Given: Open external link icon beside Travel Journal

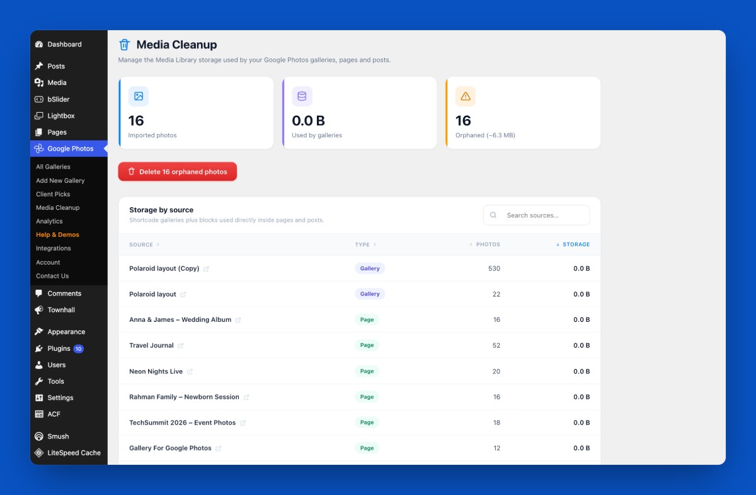Looking at the screenshot, I should [181, 346].
